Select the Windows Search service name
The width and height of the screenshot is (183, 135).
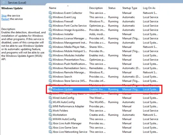pos(62,77)
